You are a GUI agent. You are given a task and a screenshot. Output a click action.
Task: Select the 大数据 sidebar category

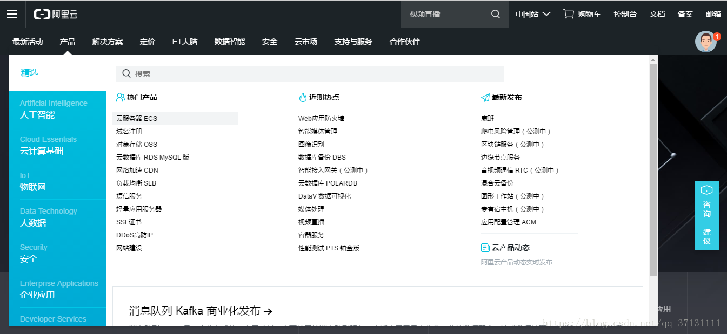pos(58,217)
